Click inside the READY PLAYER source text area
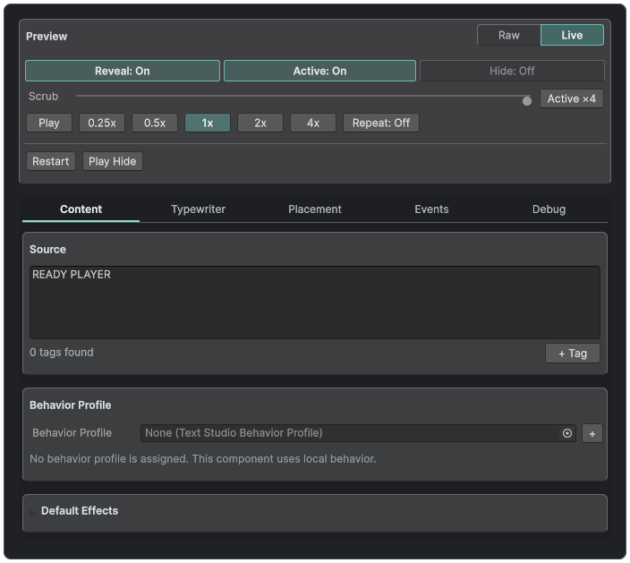 click(315, 303)
